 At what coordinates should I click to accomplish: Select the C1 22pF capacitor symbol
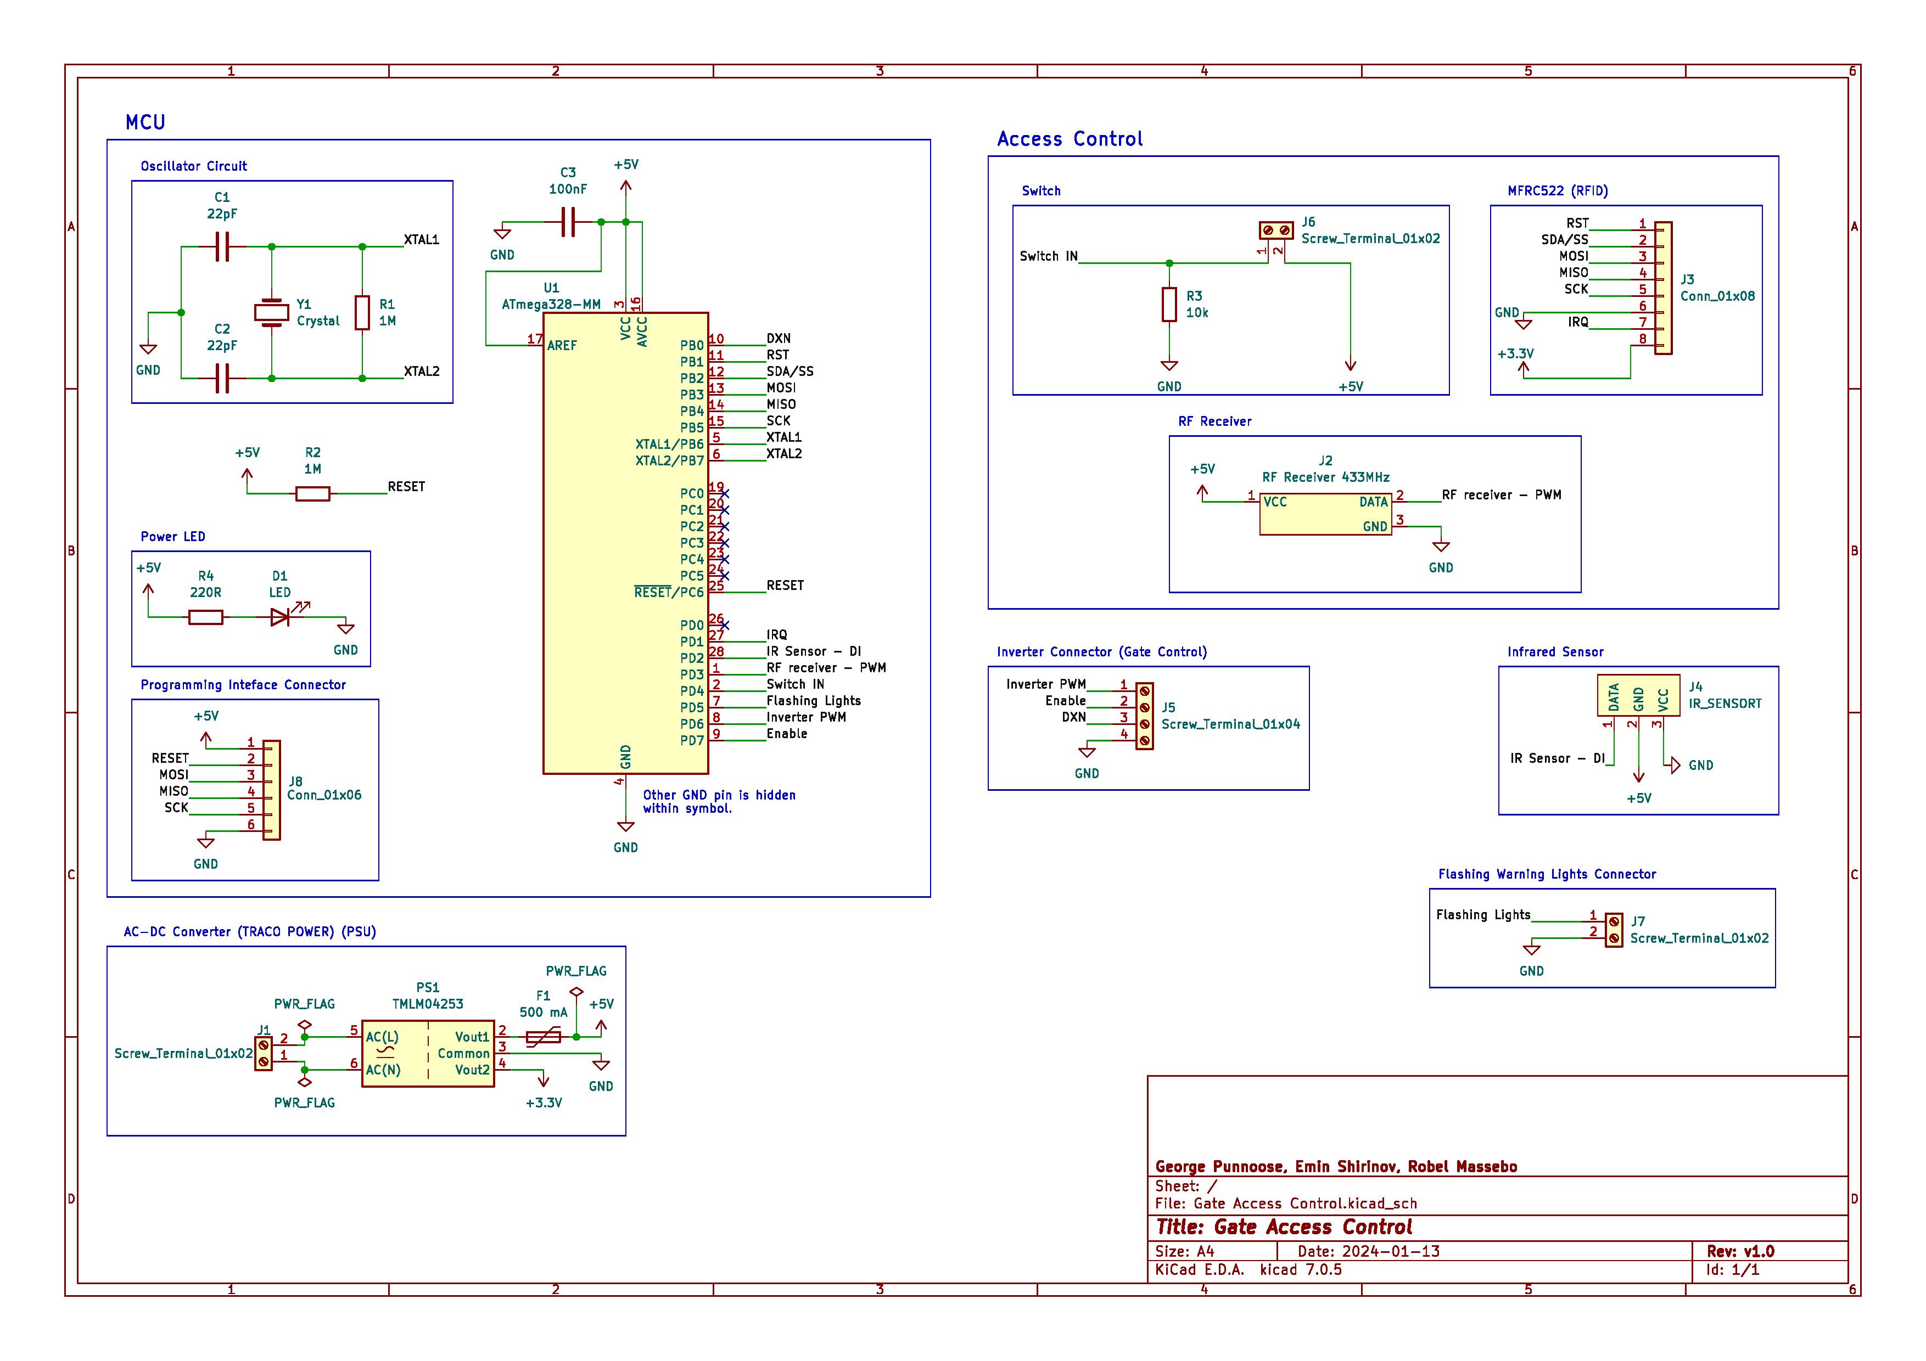click(222, 246)
